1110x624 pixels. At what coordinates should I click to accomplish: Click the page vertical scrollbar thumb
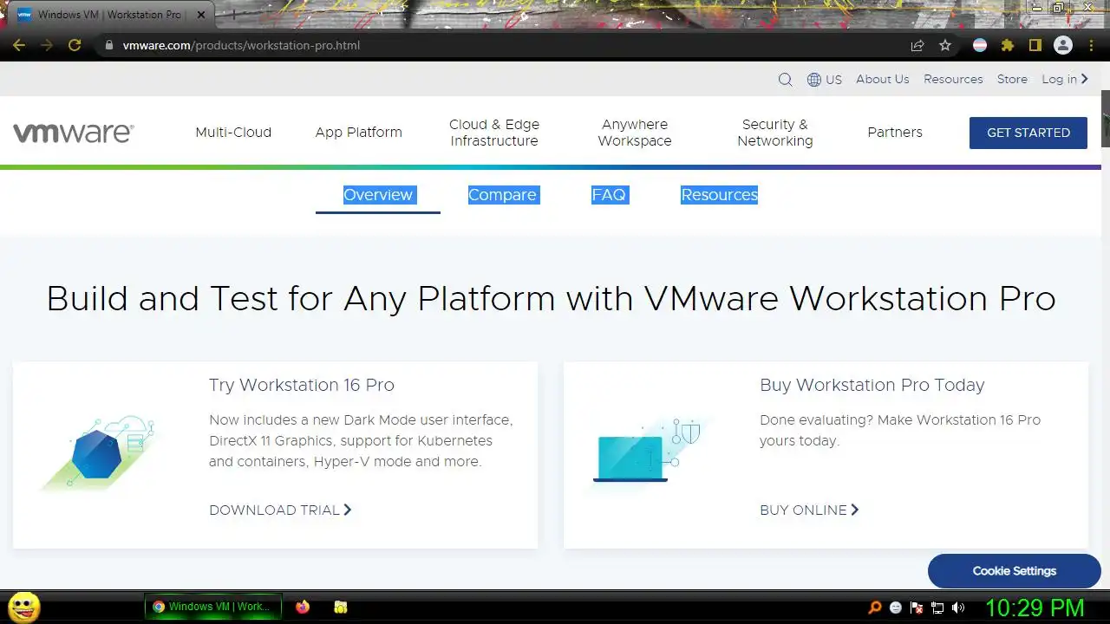(x=1106, y=118)
